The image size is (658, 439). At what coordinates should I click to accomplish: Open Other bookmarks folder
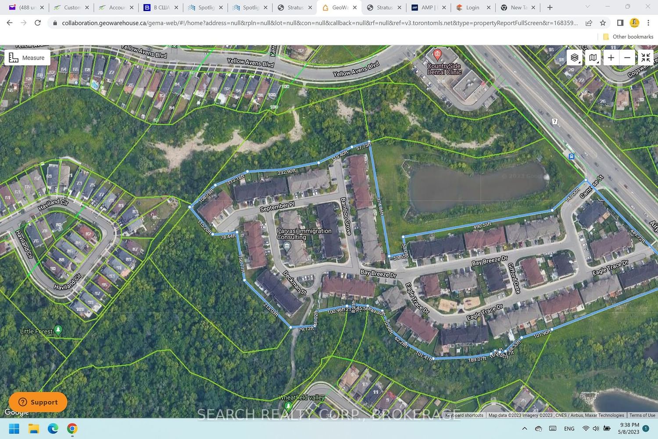point(628,37)
